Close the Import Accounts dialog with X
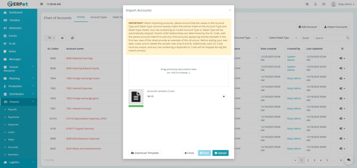 click(230, 10)
